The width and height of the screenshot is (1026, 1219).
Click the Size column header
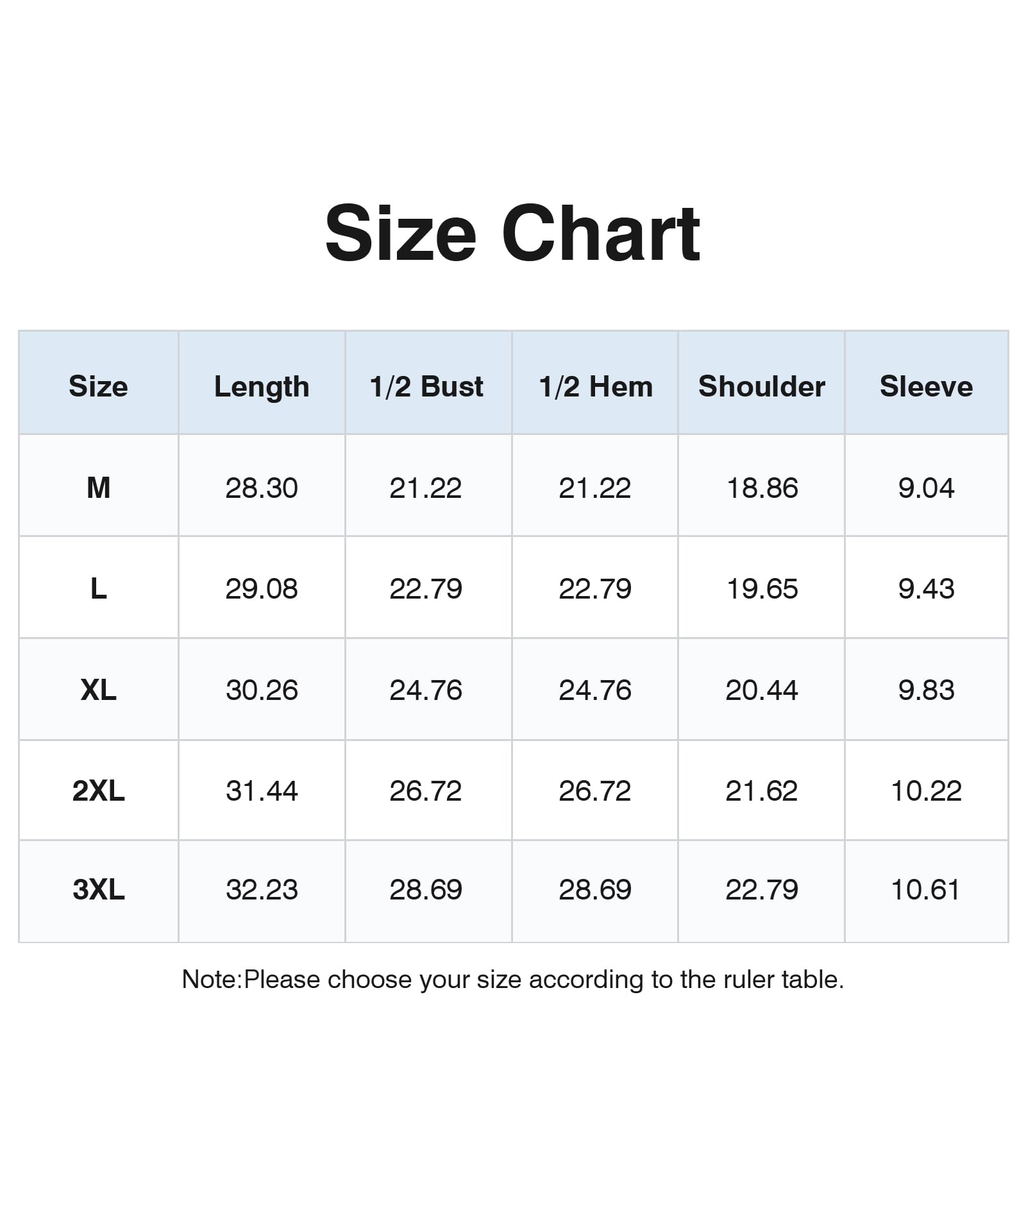[x=98, y=386]
